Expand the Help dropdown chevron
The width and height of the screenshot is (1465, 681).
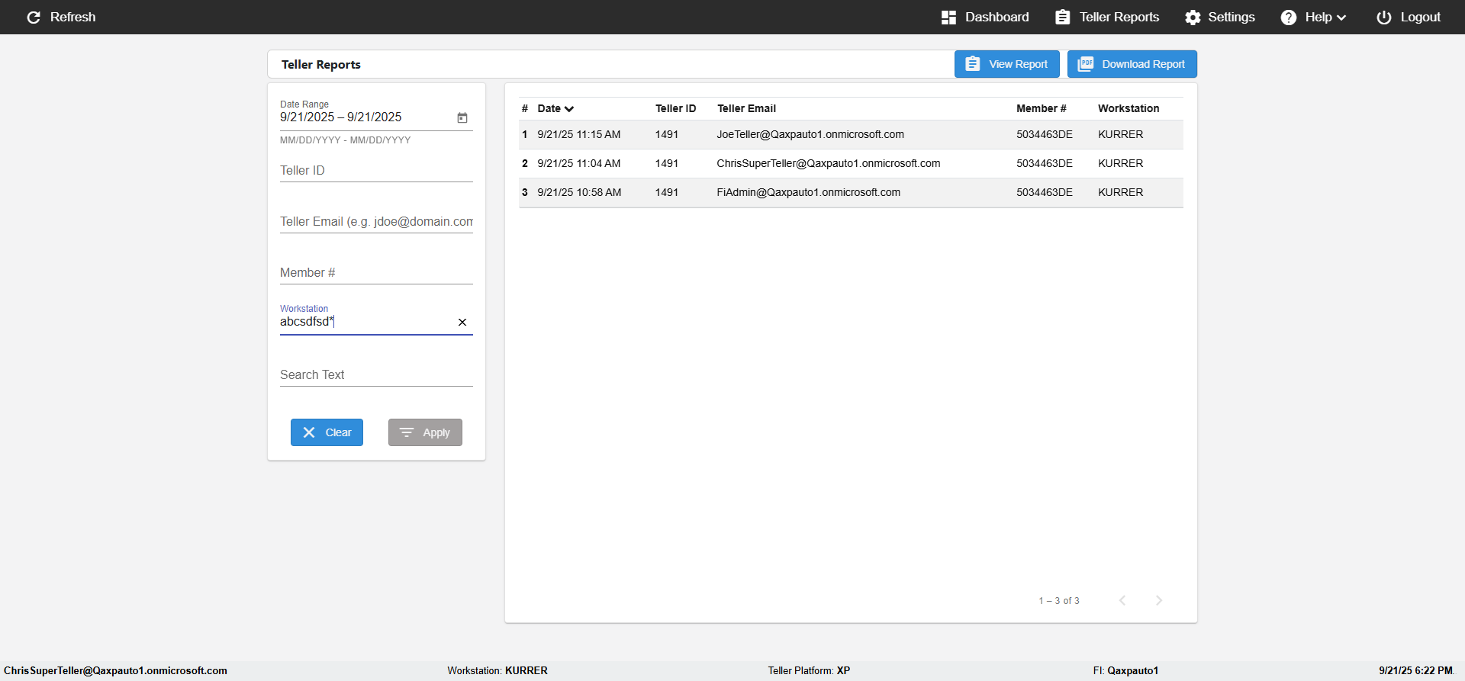click(x=1341, y=18)
